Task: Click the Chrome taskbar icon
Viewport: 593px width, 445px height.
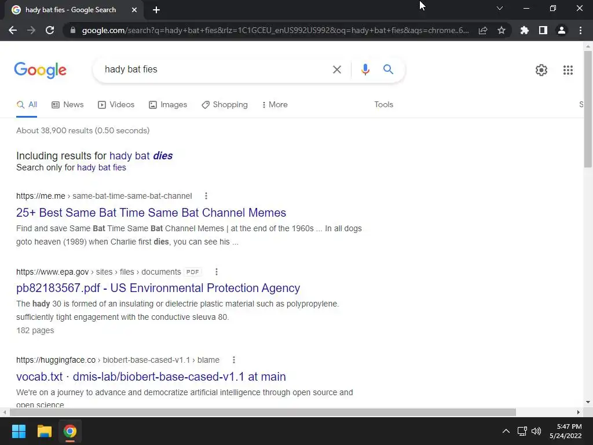Action: pos(69,431)
